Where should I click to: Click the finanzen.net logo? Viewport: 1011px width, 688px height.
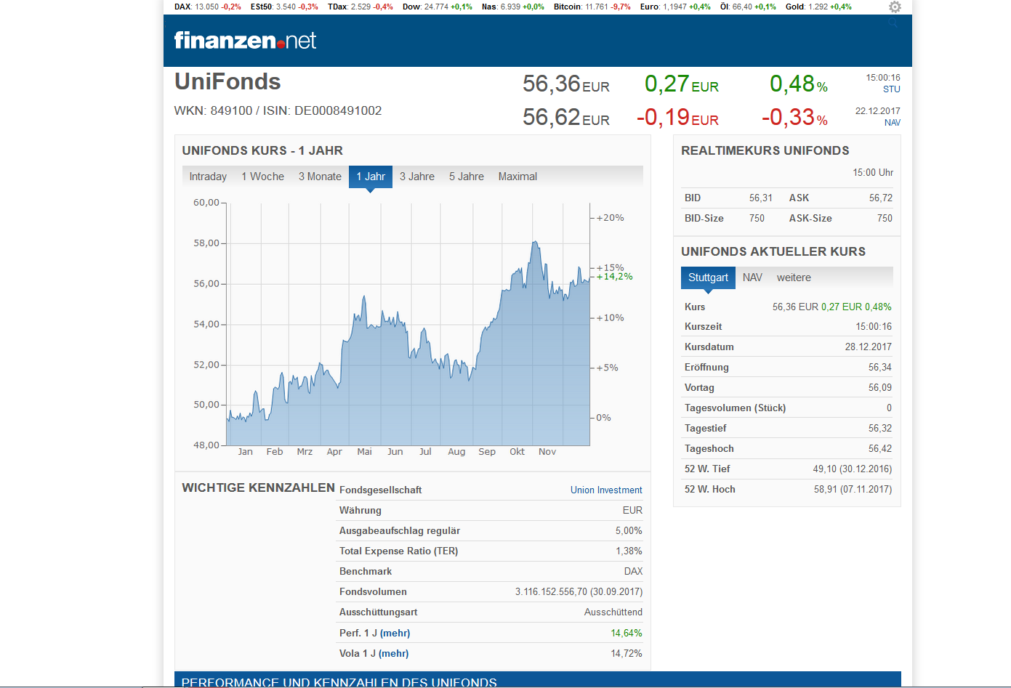click(245, 41)
